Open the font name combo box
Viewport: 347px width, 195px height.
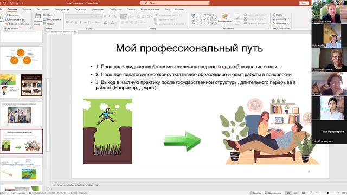79,16
